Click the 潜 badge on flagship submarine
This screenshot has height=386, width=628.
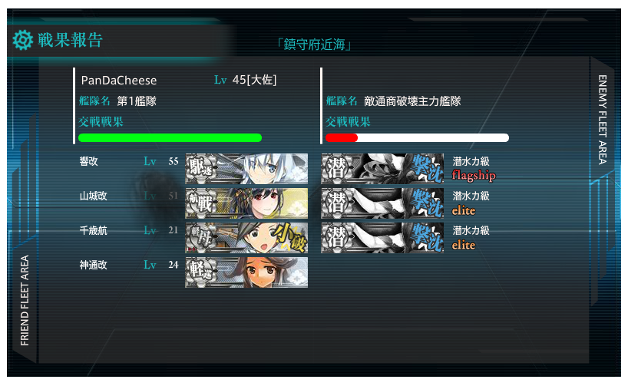coord(337,169)
